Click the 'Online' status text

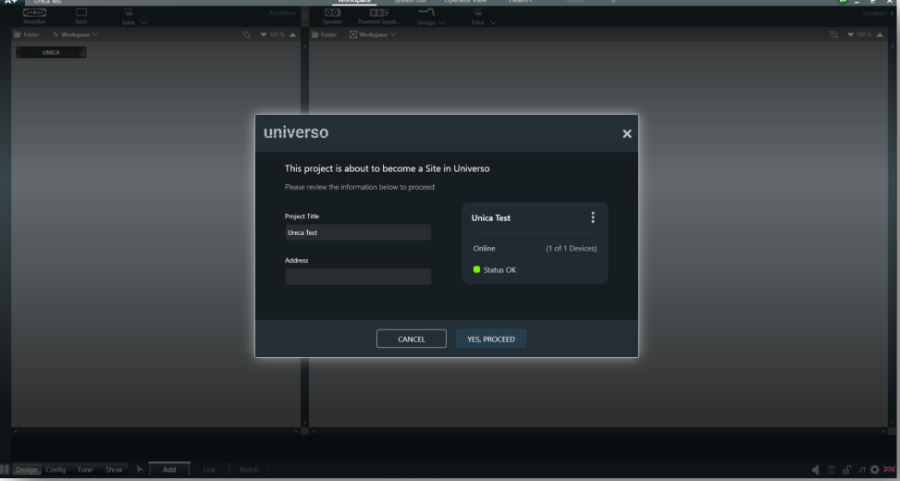(x=484, y=249)
